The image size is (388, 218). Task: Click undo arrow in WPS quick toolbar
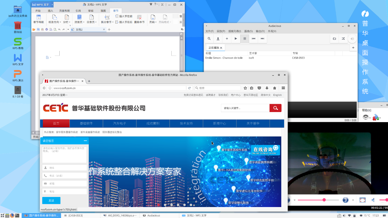[x=59, y=30]
